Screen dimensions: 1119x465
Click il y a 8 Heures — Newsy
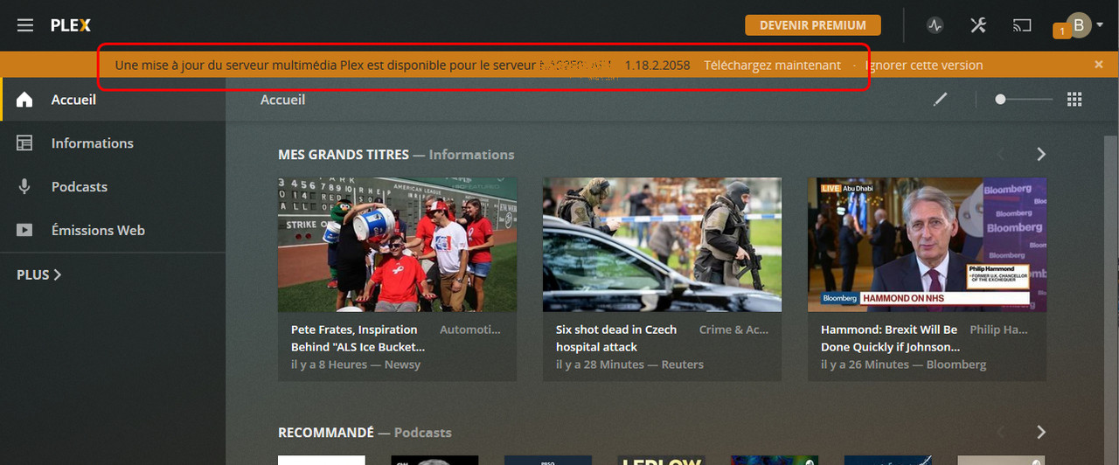[356, 364]
